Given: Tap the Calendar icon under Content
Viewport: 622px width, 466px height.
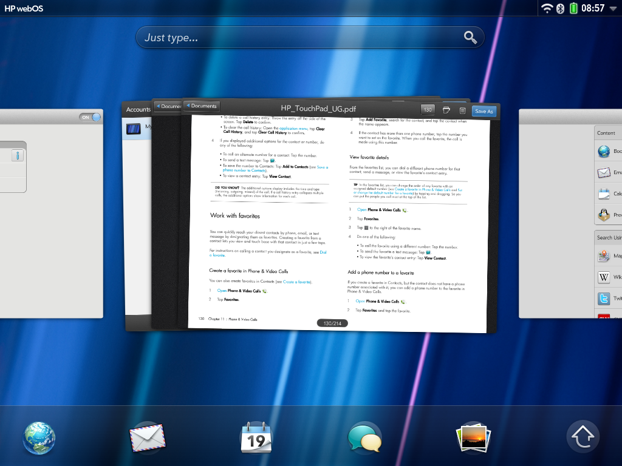Looking at the screenshot, I should pos(604,194).
